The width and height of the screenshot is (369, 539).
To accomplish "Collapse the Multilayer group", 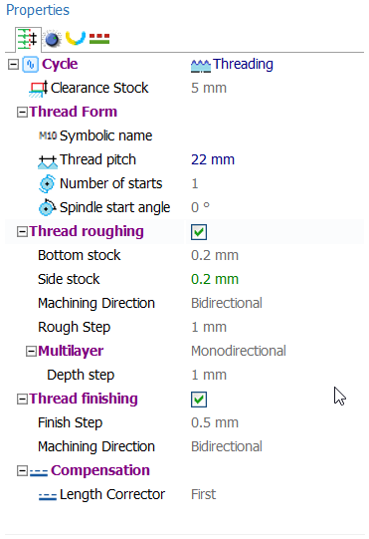I will point(31,352).
